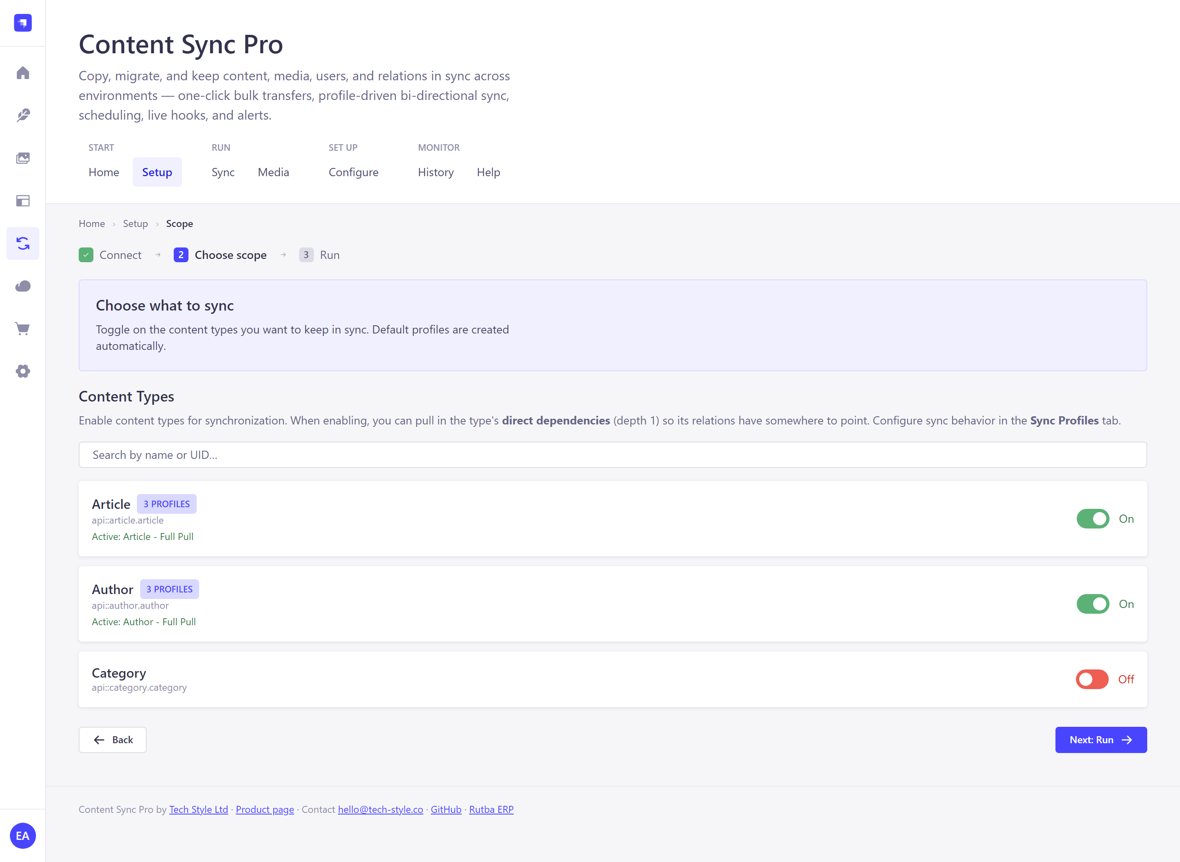Click the api::article.article UID text

[x=128, y=520]
